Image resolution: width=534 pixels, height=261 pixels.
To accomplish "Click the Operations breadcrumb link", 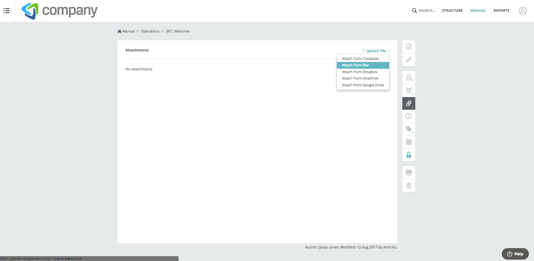I will click(150, 31).
